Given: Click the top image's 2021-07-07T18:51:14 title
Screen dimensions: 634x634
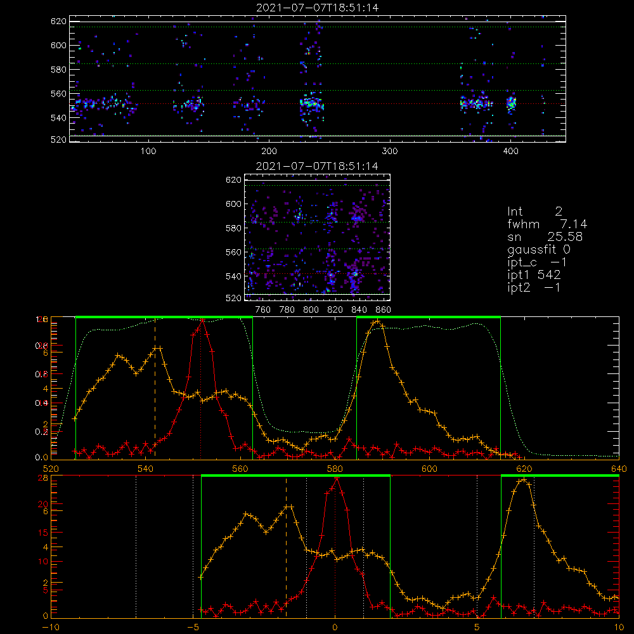Looking at the screenshot, I should pos(317,8).
